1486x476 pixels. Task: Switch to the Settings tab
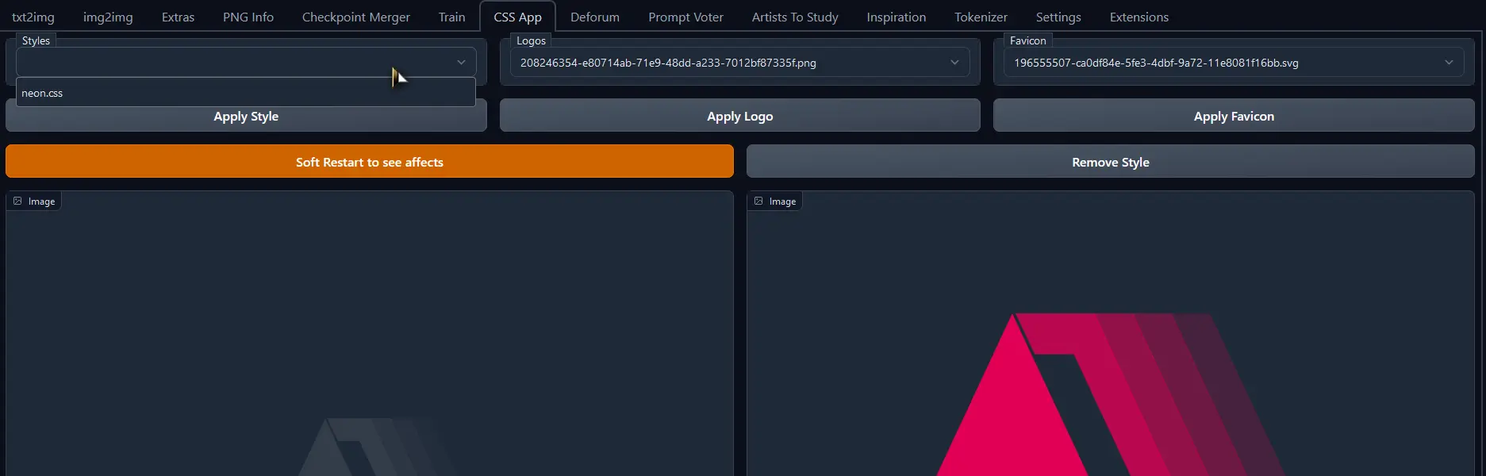(x=1058, y=17)
